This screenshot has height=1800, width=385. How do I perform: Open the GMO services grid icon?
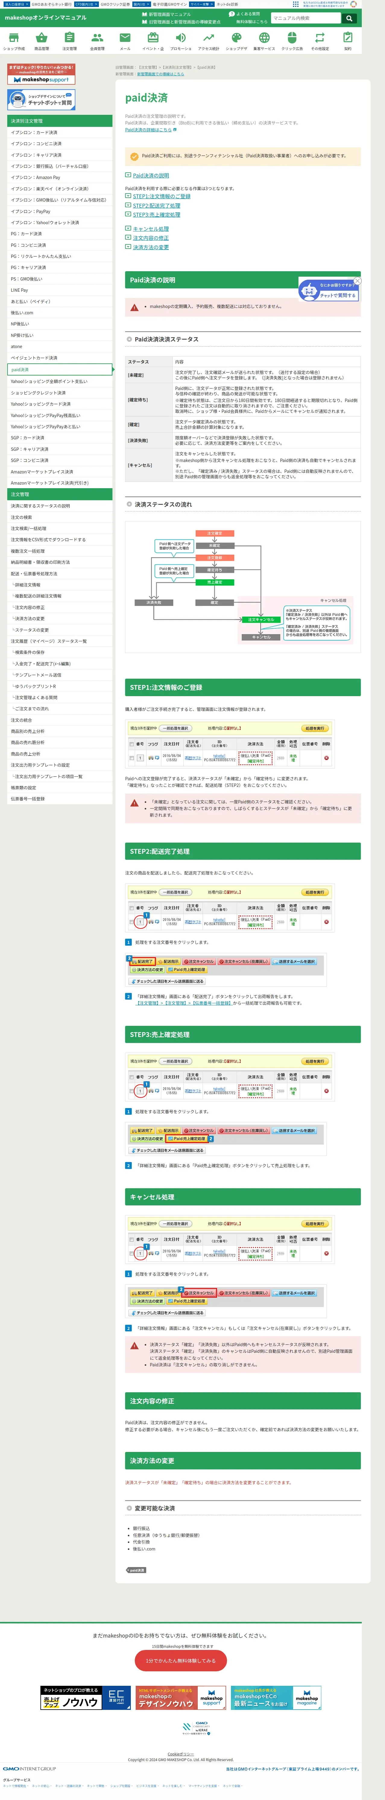pos(295,4)
